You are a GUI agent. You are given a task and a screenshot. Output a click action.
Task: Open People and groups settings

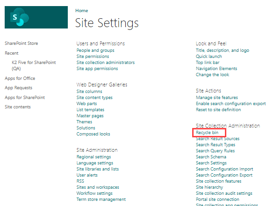(95, 50)
